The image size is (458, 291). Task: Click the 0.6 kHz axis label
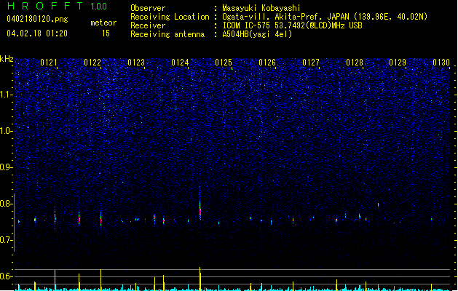[7, 276]
